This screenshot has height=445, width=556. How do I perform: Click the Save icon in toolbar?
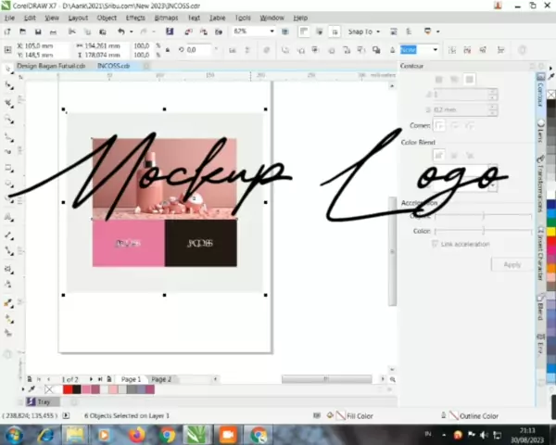(x=37, y=32)
